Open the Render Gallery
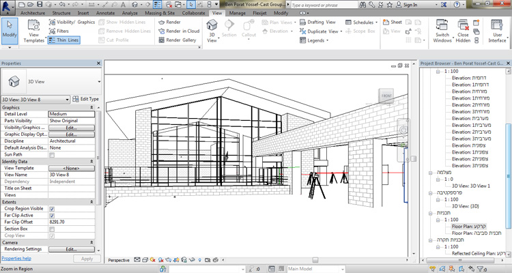 click(x=177, y=40)
